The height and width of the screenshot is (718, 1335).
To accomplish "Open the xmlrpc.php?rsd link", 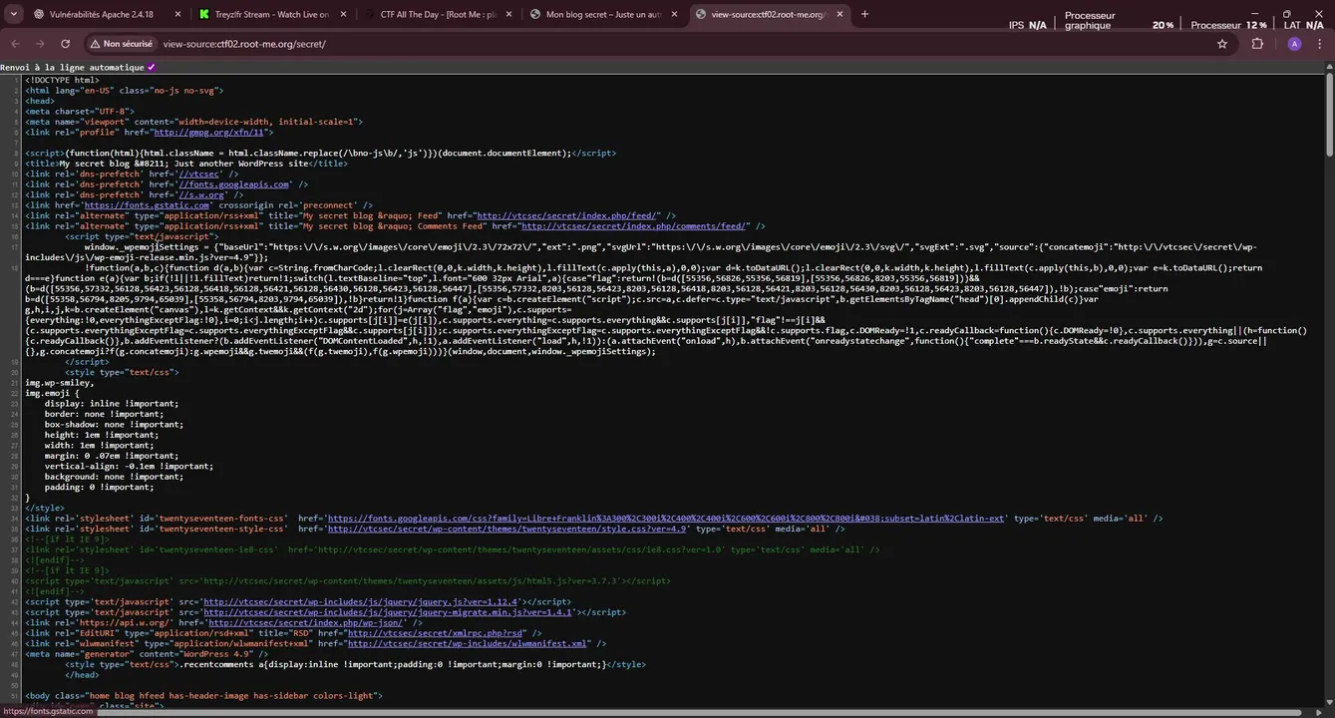I will coord(436,633).
